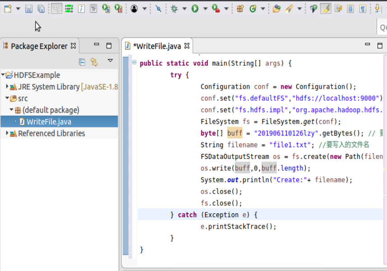
Task: Click the Skip All Breakpoints icon
Action: pos(158,9)
